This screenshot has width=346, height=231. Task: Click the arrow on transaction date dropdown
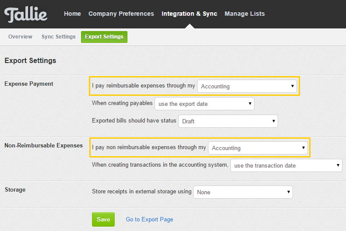338,165
